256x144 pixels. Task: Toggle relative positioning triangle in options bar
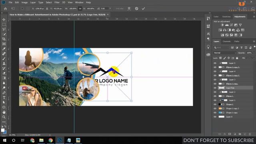[x=47, y=8]
